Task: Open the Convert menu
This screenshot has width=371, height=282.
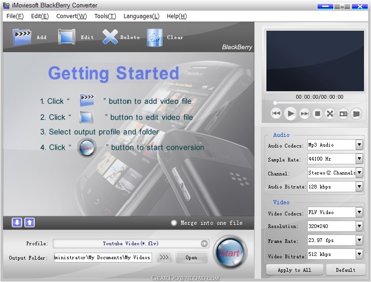Action: coord(72,16)
